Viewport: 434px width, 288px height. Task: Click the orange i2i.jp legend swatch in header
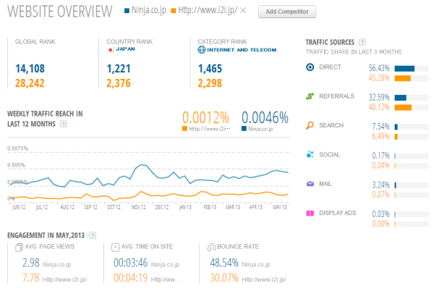point(174,11)
